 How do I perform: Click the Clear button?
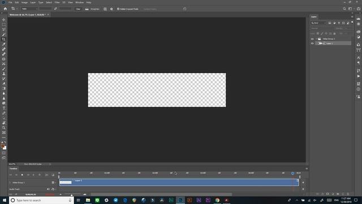tap(78, 9)
